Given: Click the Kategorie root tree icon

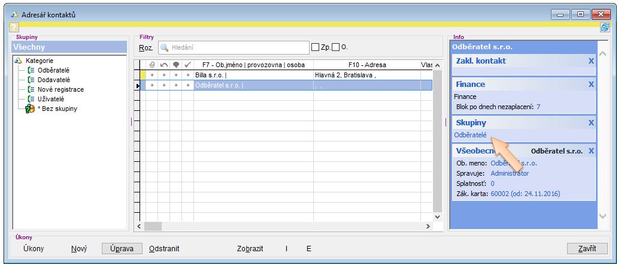Looking at the screenshot, I should pos(18,61).
